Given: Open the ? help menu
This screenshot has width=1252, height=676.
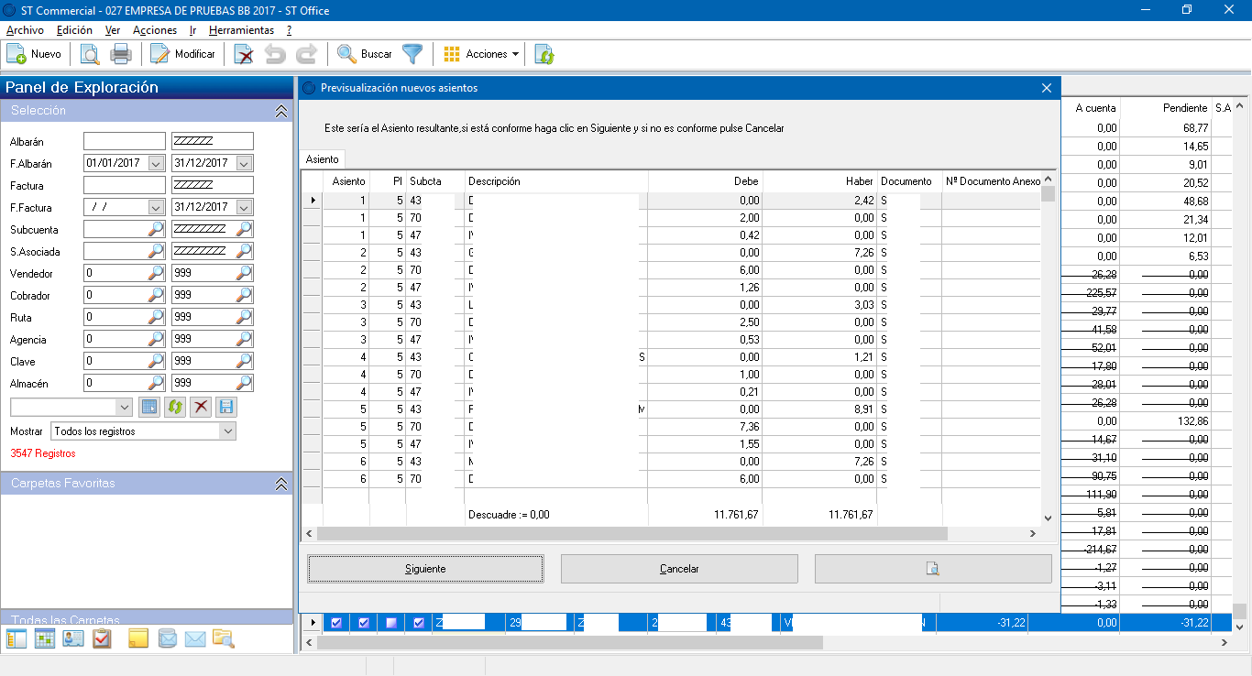Looking at the screenshot, I should (289, 30).
